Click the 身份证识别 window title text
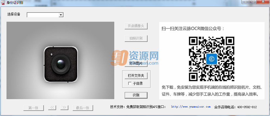This screenshot has height=116, width=270. 15,2
